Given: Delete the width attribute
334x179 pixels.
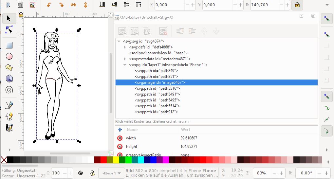Looking at the screenshot, I should (x=120, y=138).
